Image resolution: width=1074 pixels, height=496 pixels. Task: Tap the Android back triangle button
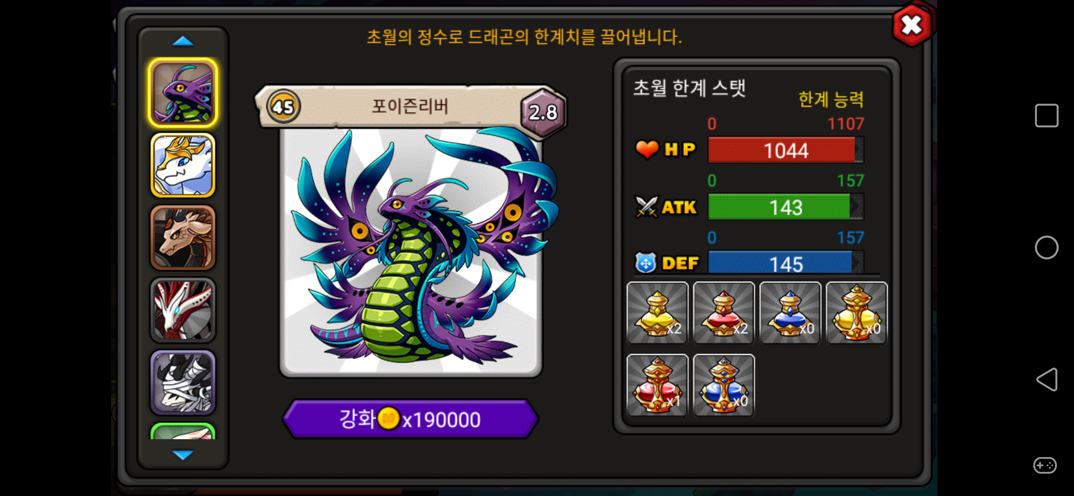click(x=1046, y=380)
